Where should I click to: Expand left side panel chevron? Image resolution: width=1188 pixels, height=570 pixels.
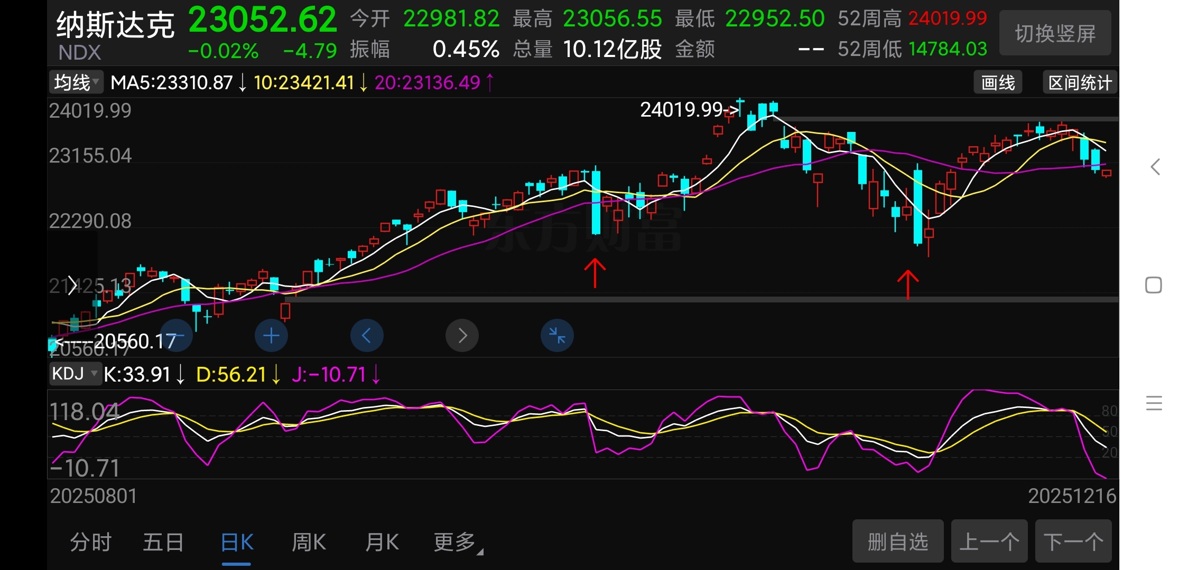point(72,286)
